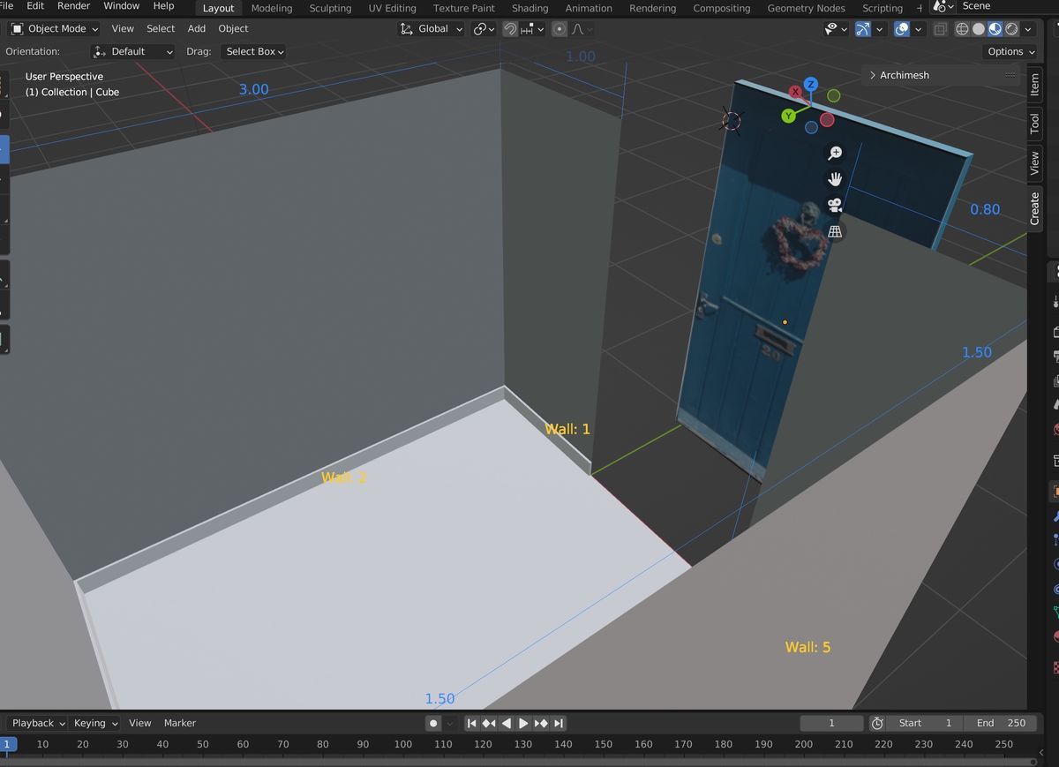1059x767 pixels.
Task: Jump to the timeline start frame
Action: (472, 723)
